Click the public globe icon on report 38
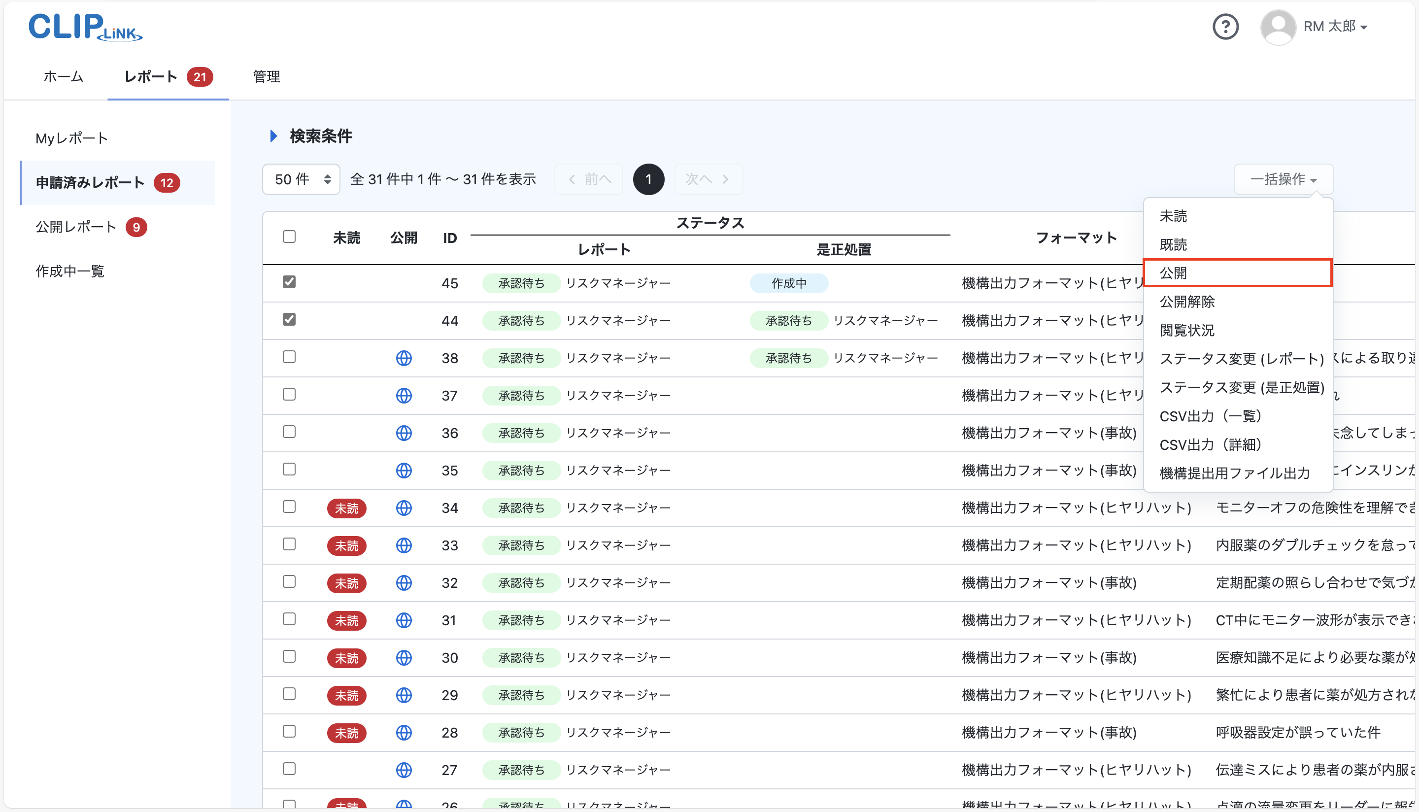 point(404,358)
